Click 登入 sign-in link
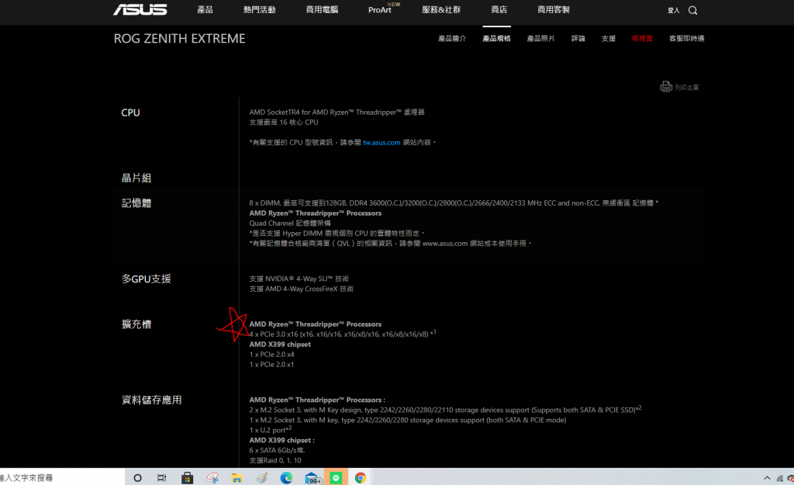This screenshot has width=794, height=485. 674,10
